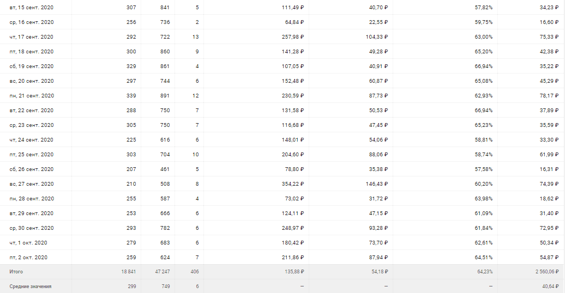Viewport: 565px width, 293px height.
Task: Click the date вс, 27 сент. 2020
Action: pos(31,184)
